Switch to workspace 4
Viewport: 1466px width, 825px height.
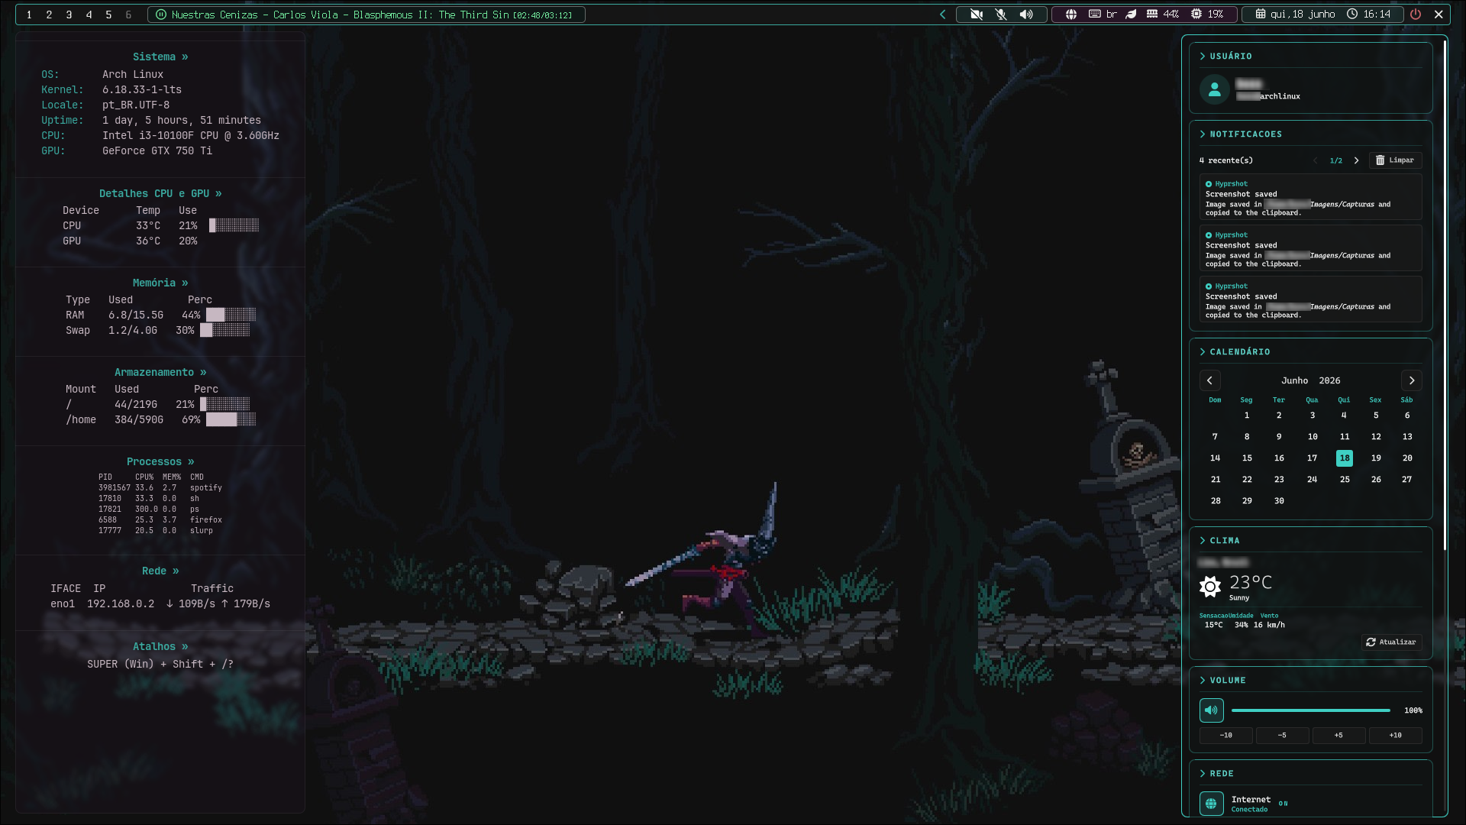point(89,15)
